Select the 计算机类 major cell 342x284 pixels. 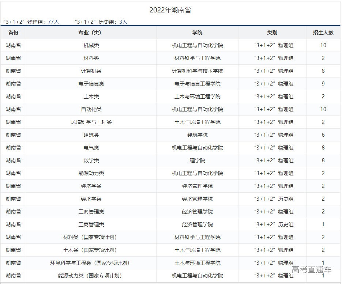(91, 71)
